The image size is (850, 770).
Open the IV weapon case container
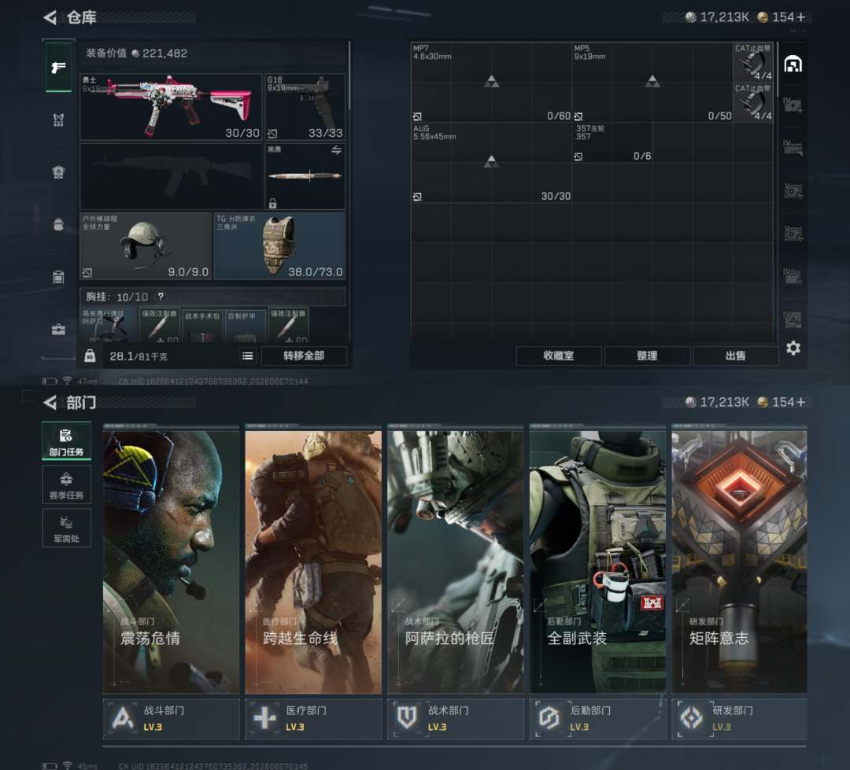(x=793, y=147)
